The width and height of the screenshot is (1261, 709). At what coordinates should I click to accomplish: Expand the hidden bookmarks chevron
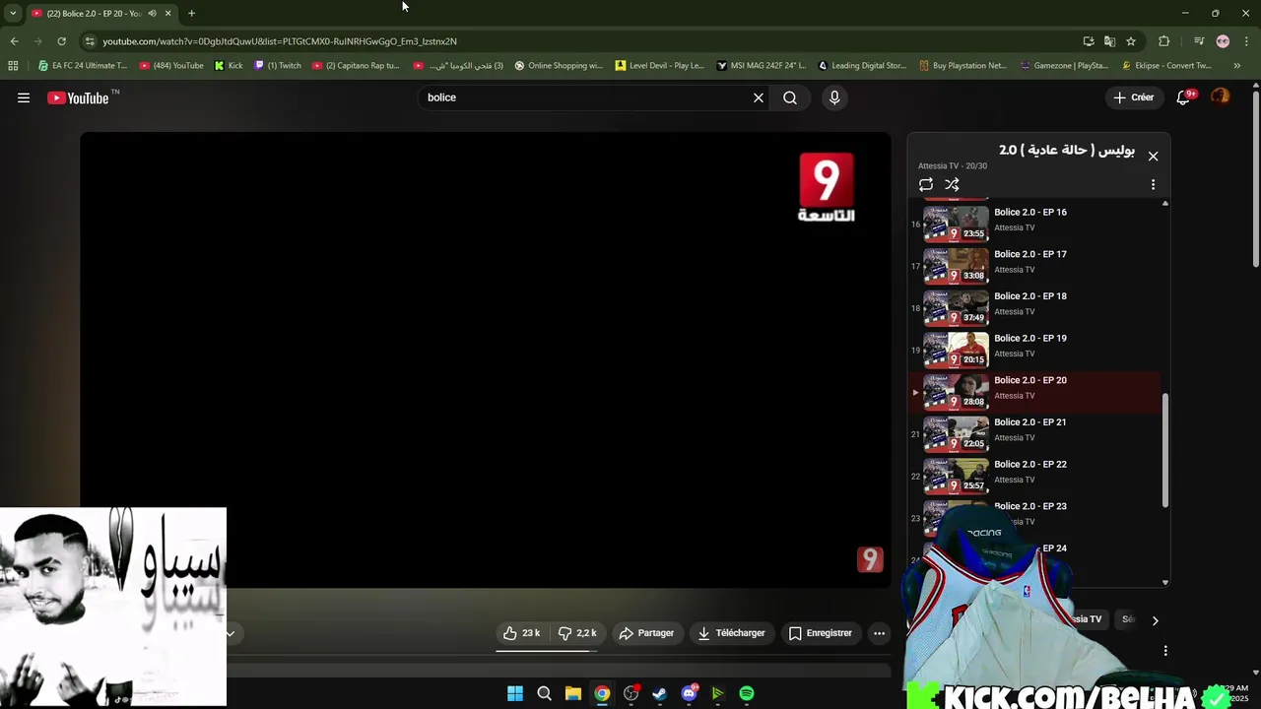(x=1237, y=66)
